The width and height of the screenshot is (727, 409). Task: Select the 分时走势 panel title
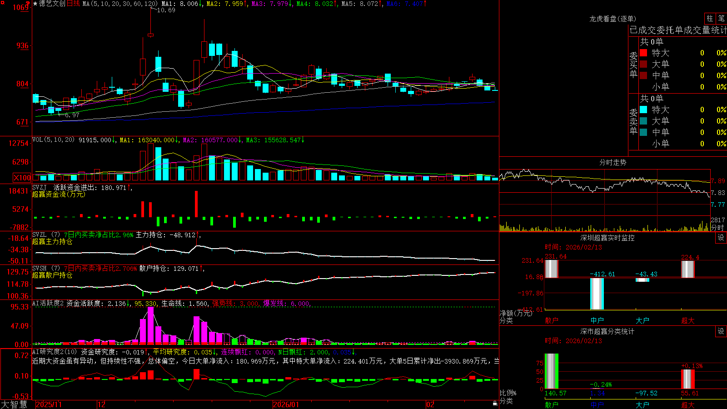(x=612, y=162)
